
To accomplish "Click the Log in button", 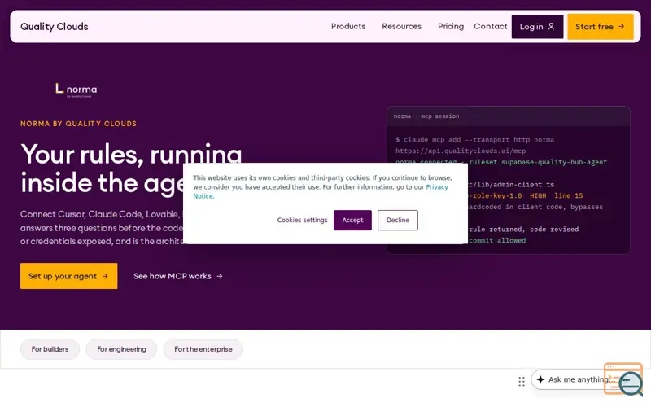I will point(537,27).
